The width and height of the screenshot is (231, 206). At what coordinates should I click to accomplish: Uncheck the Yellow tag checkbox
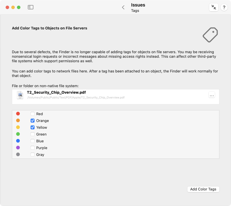point(32,127)
